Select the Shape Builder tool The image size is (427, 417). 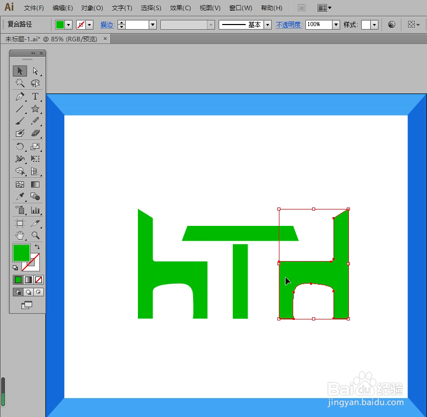(x=20, y=171)
